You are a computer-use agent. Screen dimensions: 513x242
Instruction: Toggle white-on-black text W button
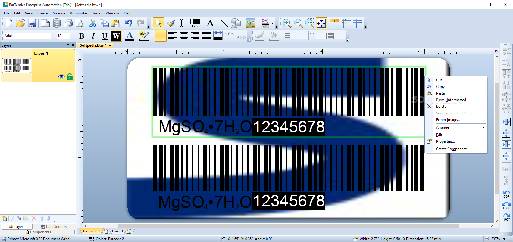[x=116, y=36]
